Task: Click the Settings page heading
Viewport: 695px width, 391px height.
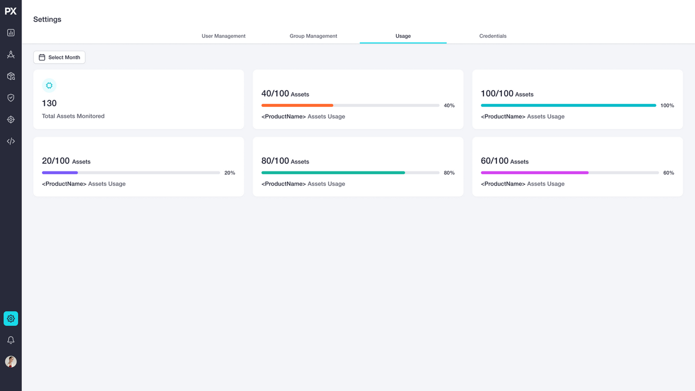Action: [x=47, y=19]
